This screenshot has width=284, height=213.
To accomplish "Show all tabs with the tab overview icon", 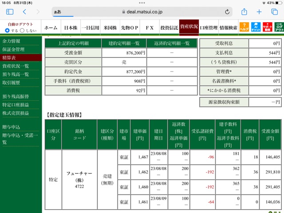I will click(274, 12).
